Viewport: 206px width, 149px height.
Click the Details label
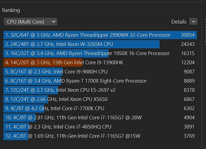coord(179,22)
